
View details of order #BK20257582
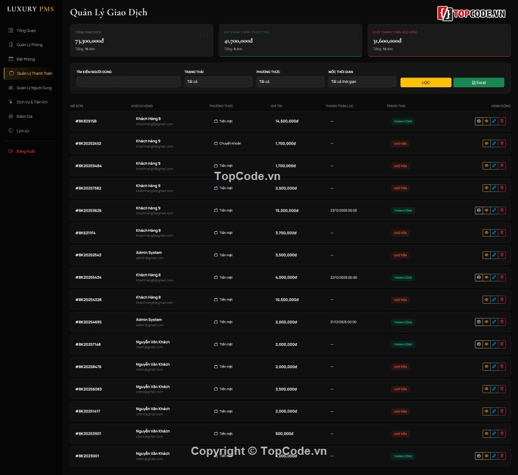[x=486, y=188]
